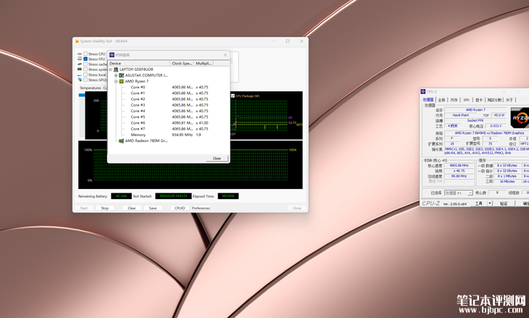Click the blue temperature bar in the AIDA64 graph sidebar
529x318 pixels.
coord(82,95)
